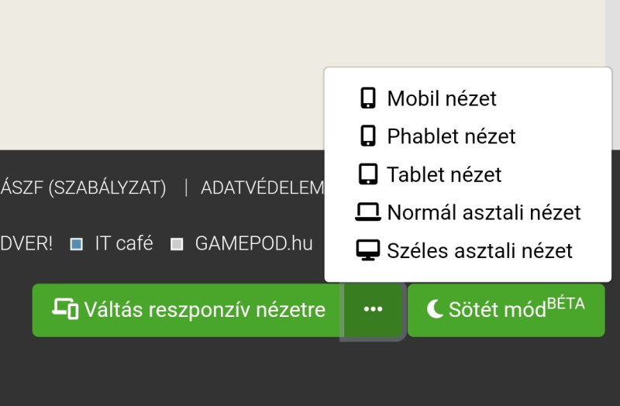The image size is (620, 406).
Task: Toggle Sötét mód BÉTA dark mode
Action: tap(506, 311)
